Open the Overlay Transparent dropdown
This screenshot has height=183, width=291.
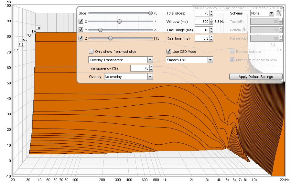click(x=121, y=60)
